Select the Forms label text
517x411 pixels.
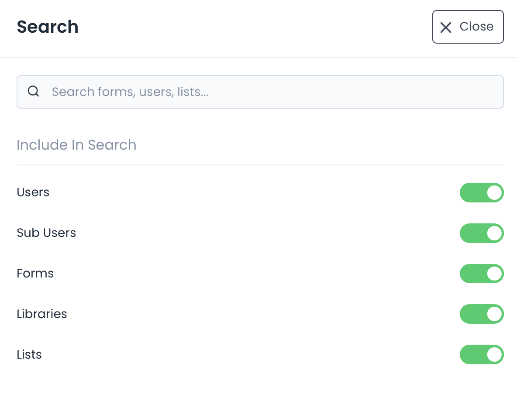[x=35, y=274]
